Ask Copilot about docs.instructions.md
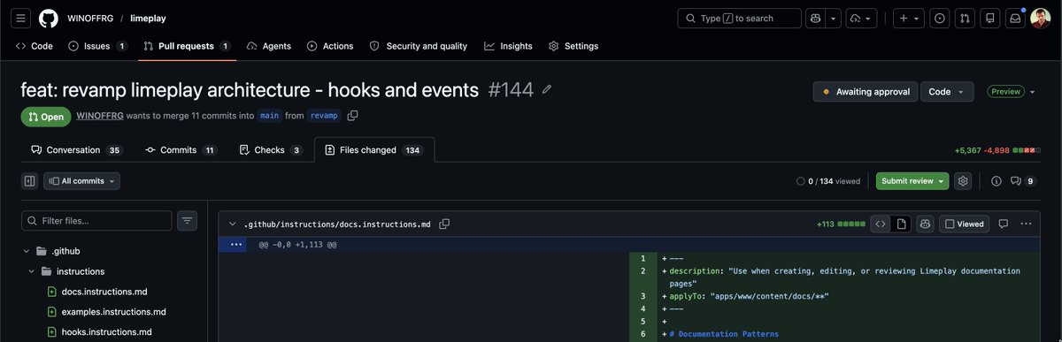Viewport: 1062px width, 342px height. 926,224
